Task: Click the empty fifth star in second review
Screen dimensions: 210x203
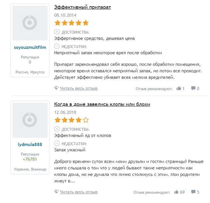Action: tap(86, 120)
